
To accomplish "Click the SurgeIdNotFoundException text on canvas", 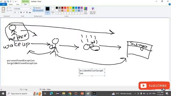I will point(22,63).
